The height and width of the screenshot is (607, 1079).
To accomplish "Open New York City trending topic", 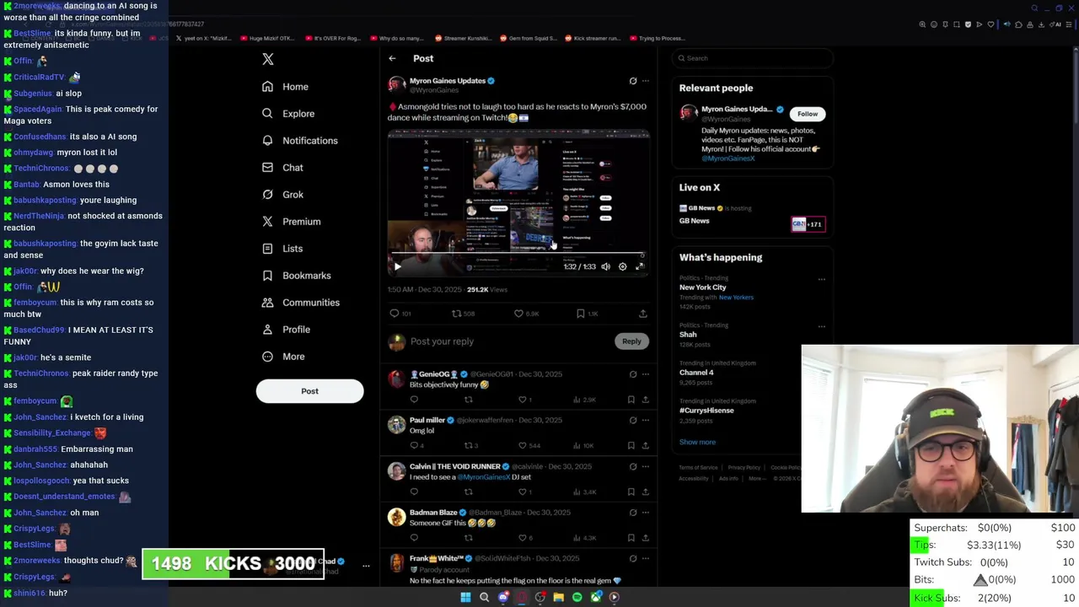I will (x=703, y=287).
